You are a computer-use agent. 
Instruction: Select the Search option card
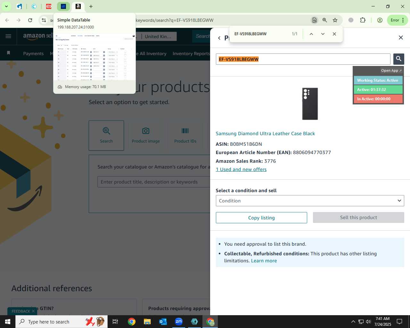point(106,135)
